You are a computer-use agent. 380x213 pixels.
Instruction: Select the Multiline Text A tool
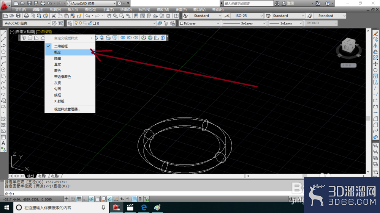click(3, 143)
